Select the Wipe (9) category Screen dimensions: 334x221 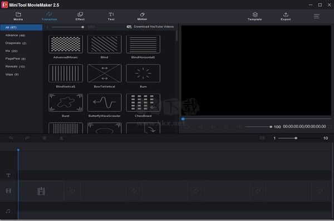coord(12,75)
